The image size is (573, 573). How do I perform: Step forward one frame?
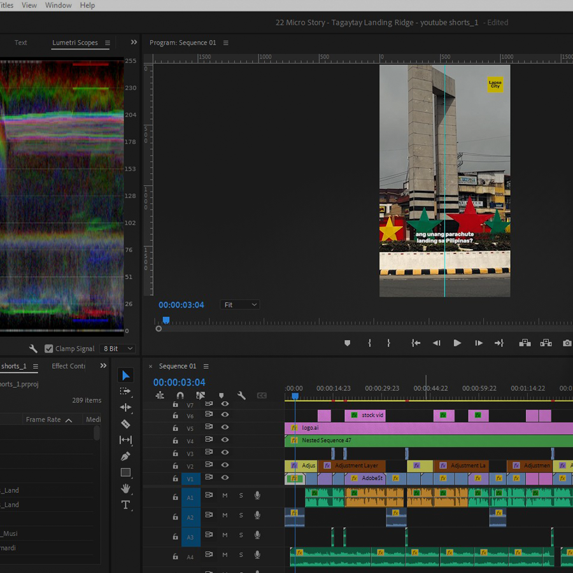[478, 343]
